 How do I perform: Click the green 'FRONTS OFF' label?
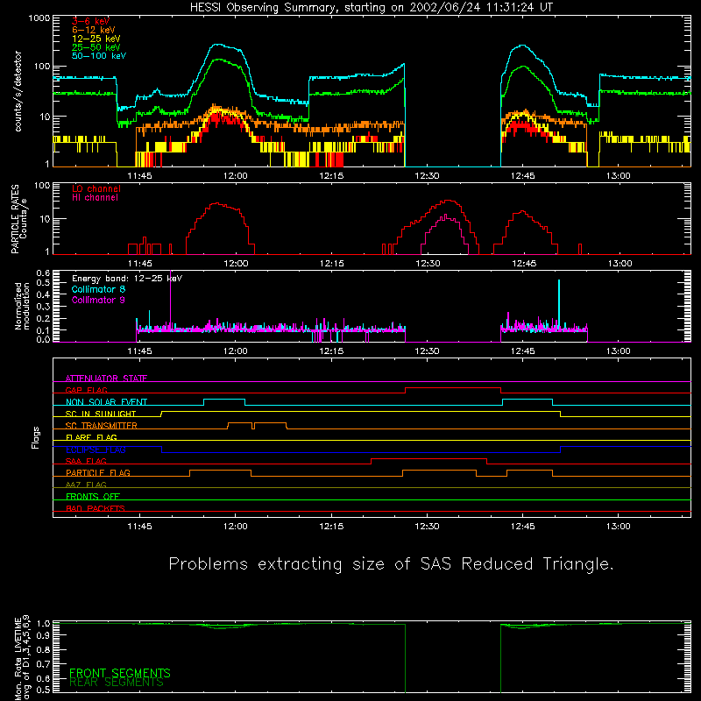[x=93, y=496]
